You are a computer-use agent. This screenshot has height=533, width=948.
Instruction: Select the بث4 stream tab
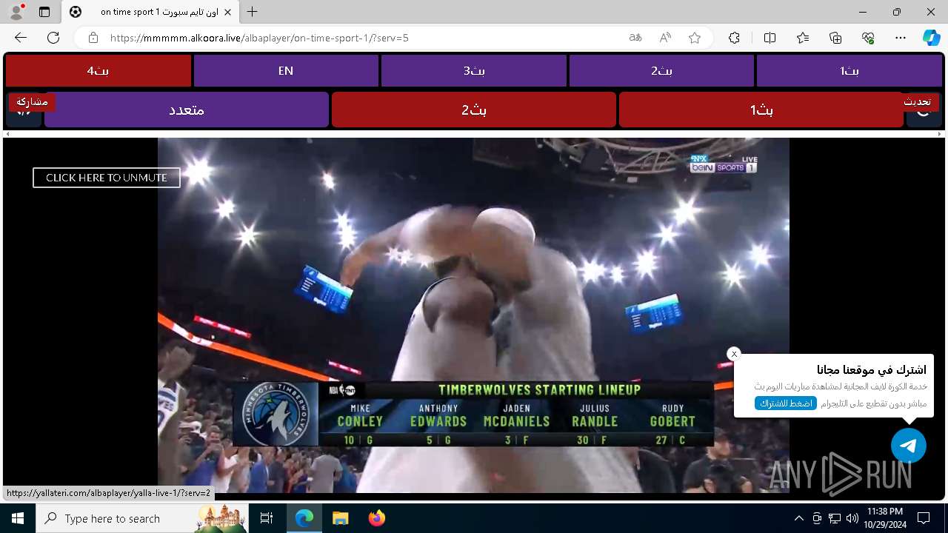click(x=99, y=71)
